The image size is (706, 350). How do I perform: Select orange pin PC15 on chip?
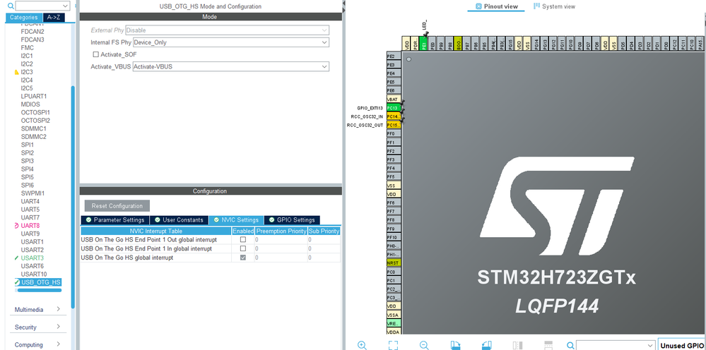(393, 125)
